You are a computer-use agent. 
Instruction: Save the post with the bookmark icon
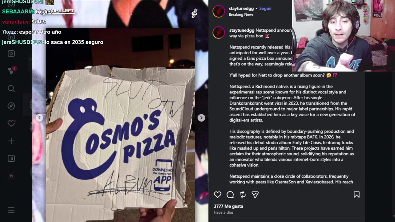point(356,195)
